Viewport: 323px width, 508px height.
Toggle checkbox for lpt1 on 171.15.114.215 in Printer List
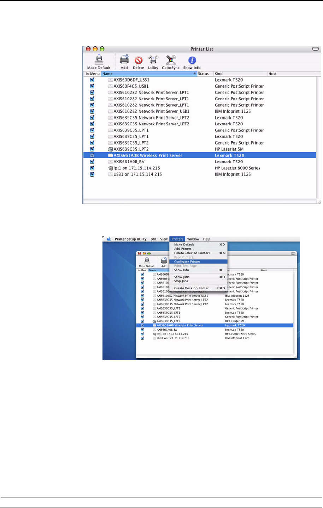pyautogui.click(x=92, y=168)
